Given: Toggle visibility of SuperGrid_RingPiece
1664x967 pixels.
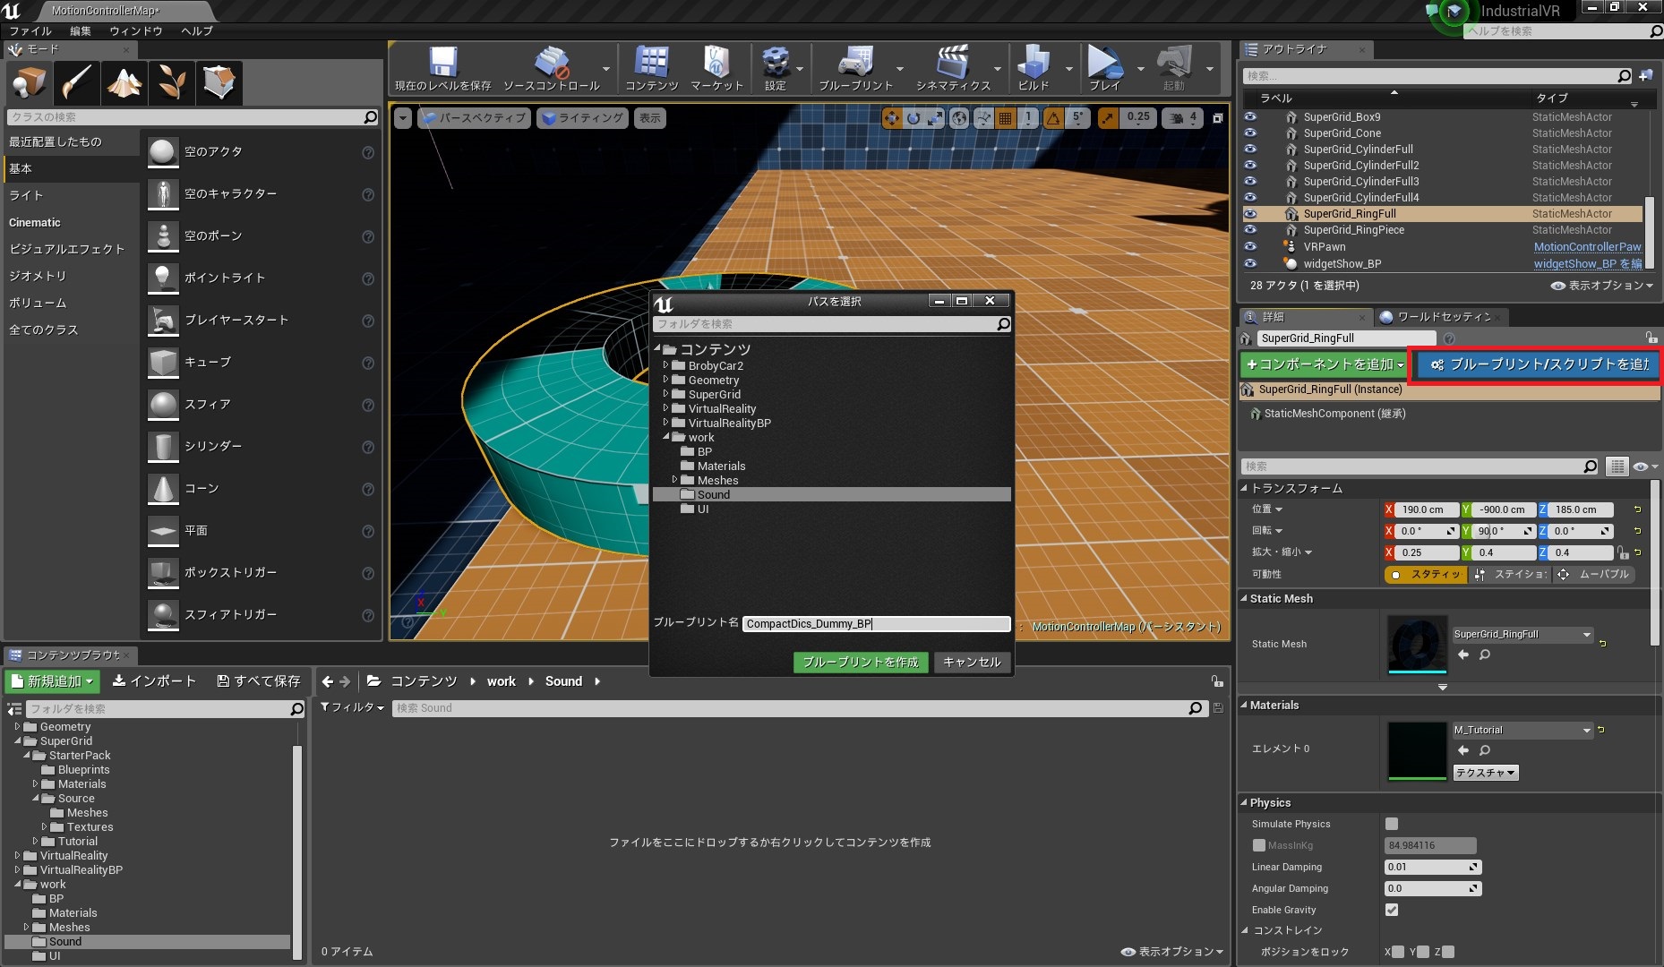Looking at the screenshot, I should [1250, 230].
